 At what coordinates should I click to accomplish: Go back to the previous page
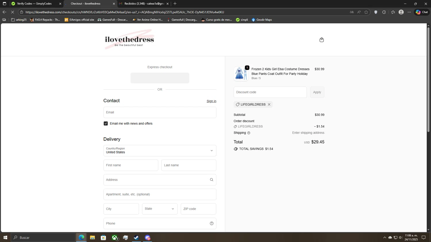click(4, 12)
